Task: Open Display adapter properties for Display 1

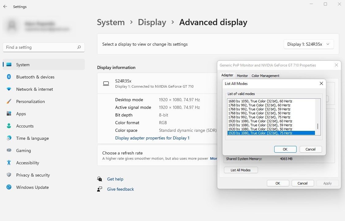Action: tap(152, 138)
